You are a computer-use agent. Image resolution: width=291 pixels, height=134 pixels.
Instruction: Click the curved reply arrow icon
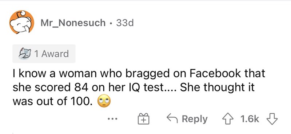point(172,118)
